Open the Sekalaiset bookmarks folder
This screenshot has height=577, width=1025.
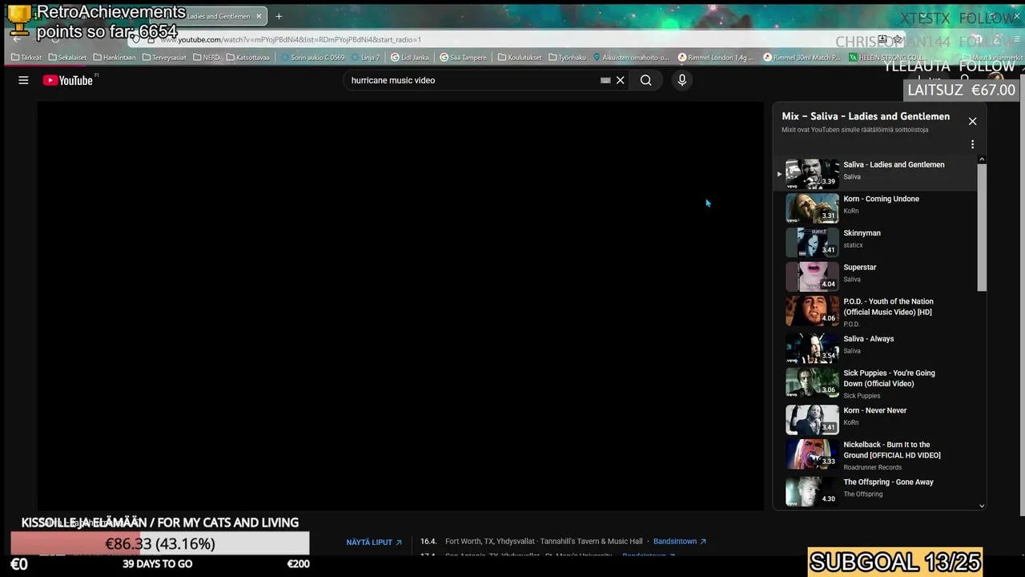67,58
